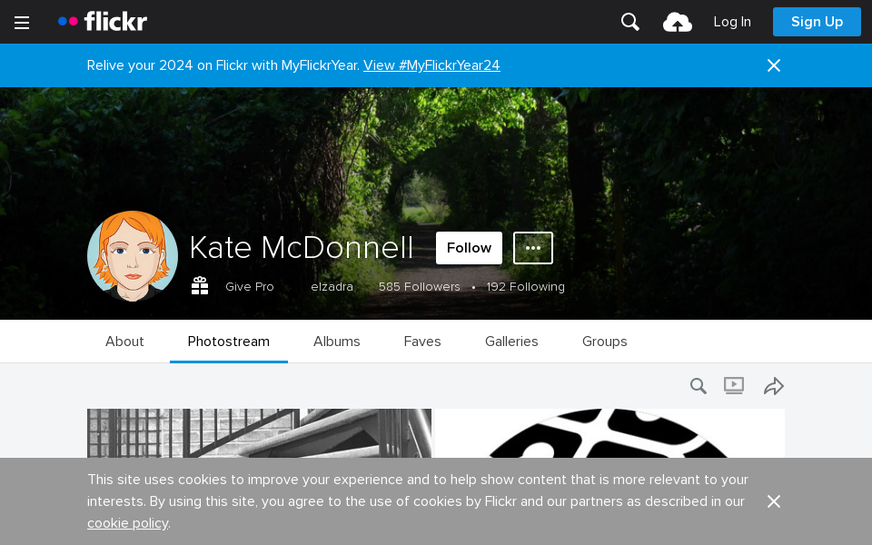The width and height of the screenshot is (872, 545).
Task: Go to the Faves tab
Action: [x=422, y=342]
